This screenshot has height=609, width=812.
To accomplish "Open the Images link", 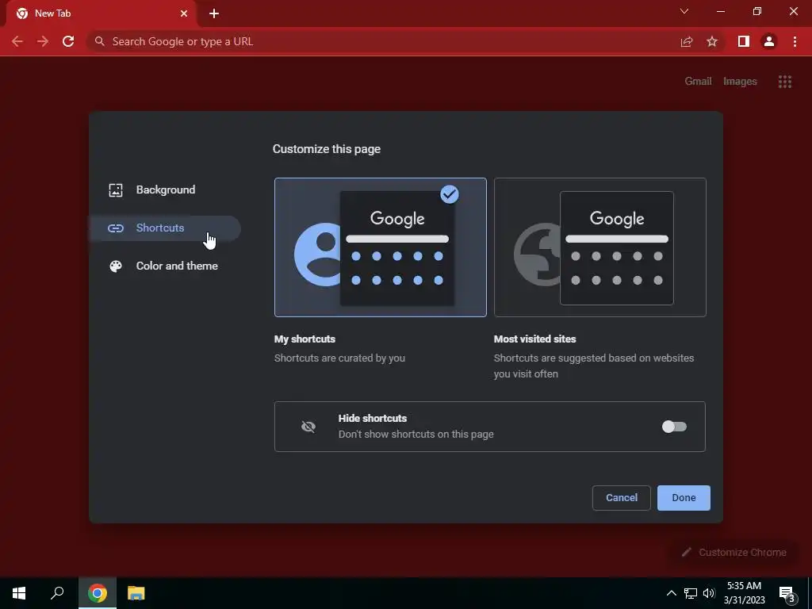I will pos(740,82).
